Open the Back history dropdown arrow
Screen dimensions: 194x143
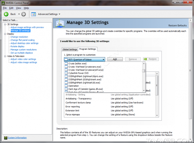coord(19,14)
